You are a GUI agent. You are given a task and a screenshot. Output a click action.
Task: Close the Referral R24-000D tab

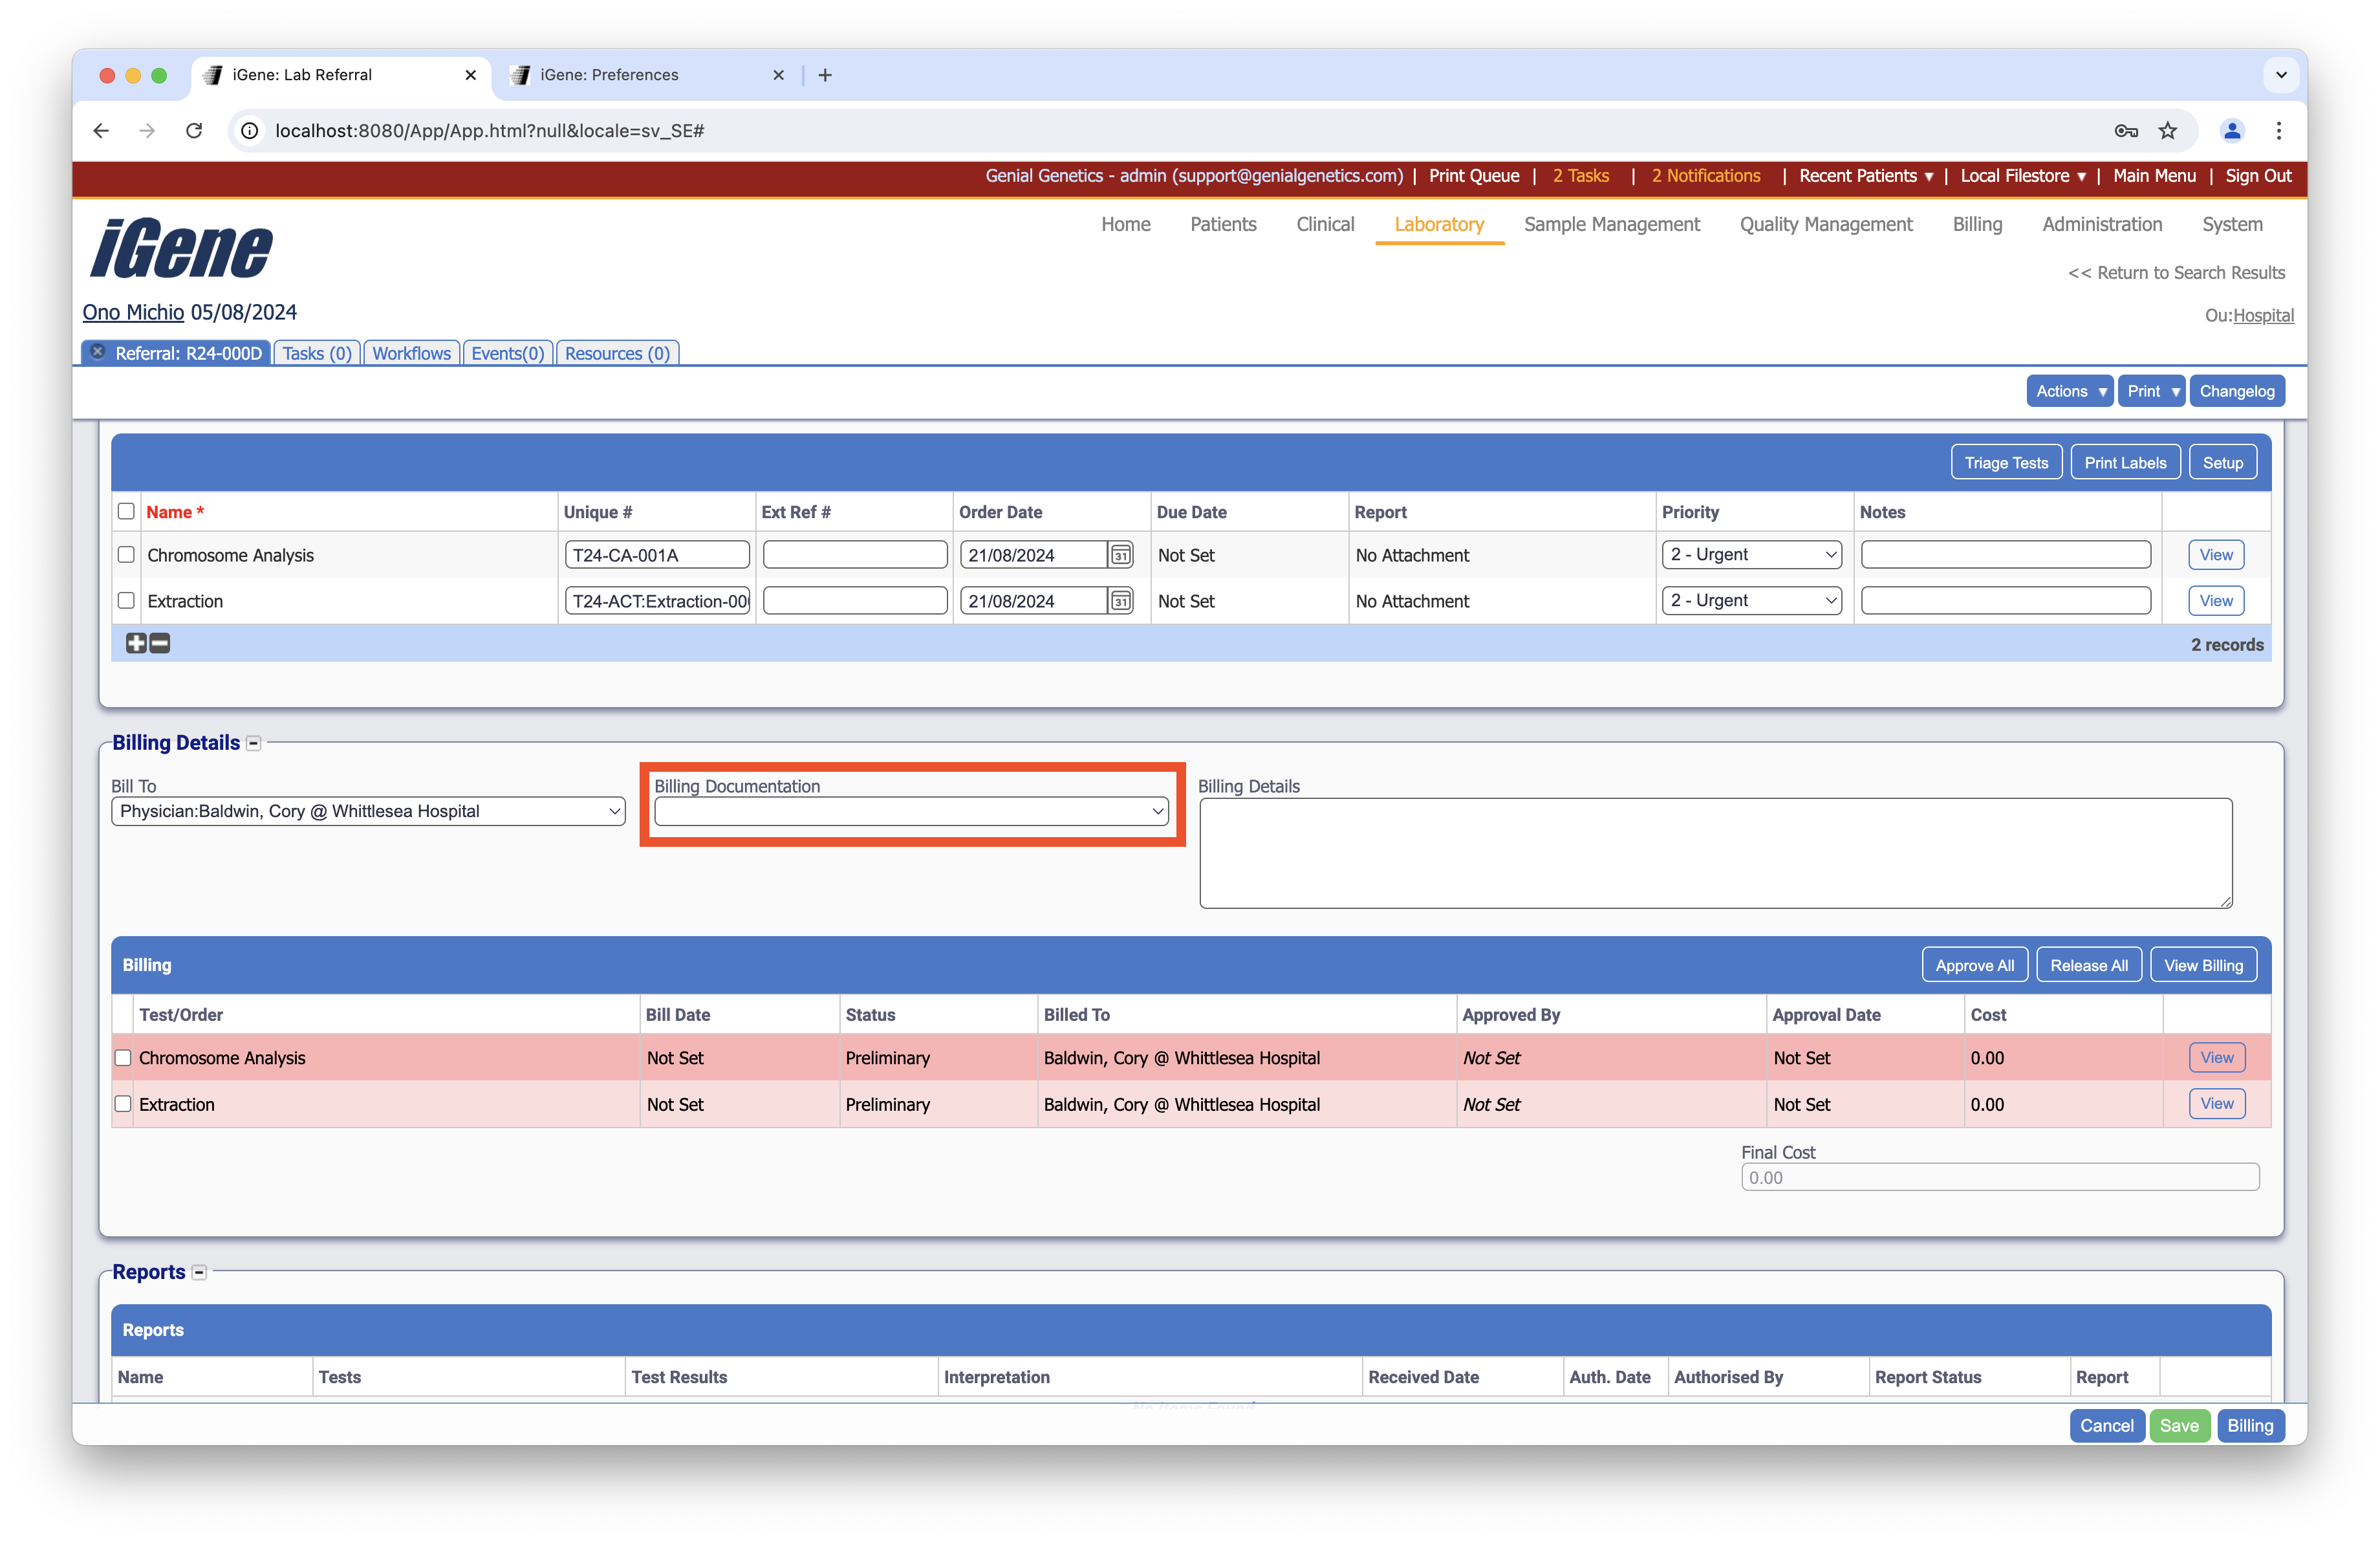tap(97, 351)
